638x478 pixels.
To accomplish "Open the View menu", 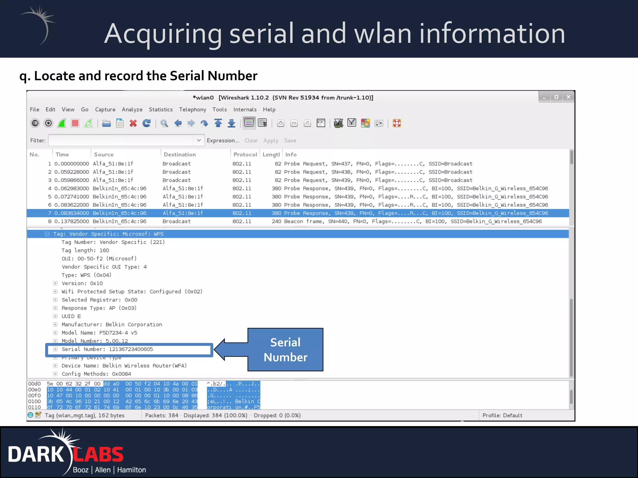I will [68, 110].
